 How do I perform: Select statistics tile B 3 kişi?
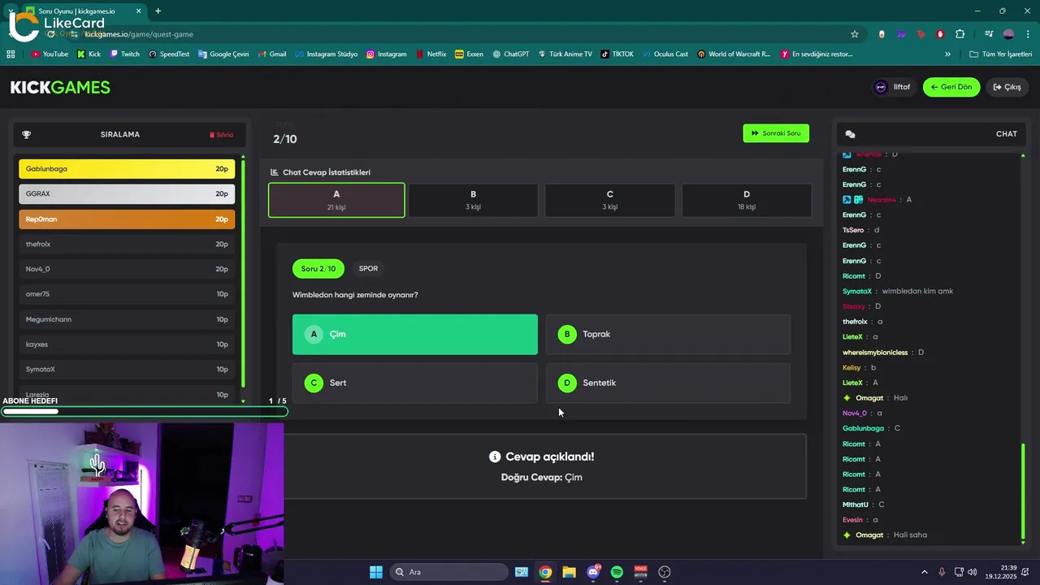point(473,200)
